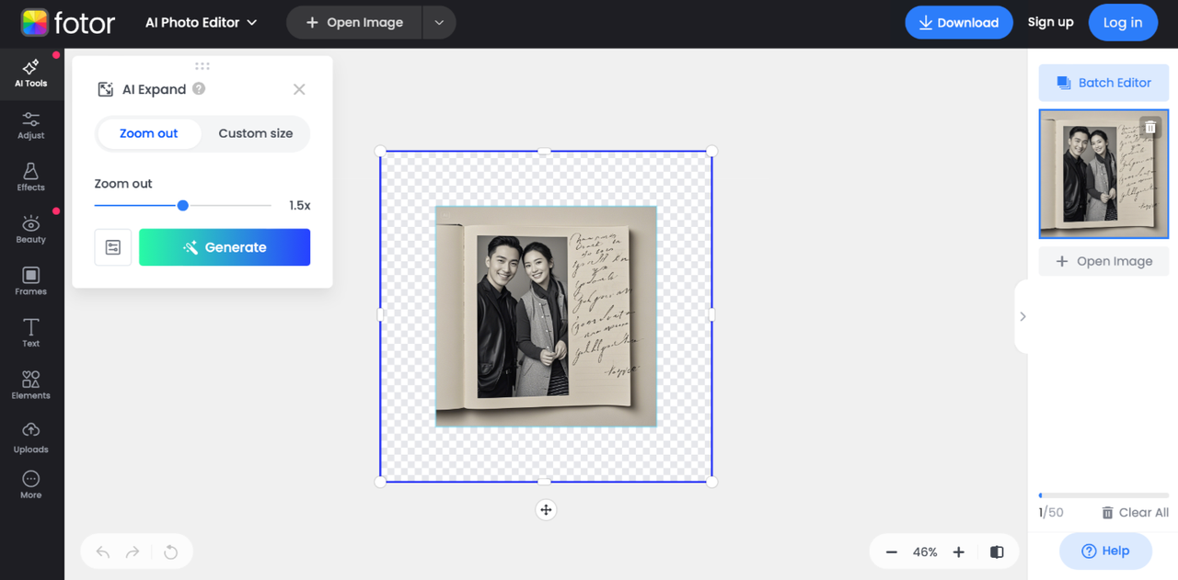The width and height of the screenshot is (1178, 580).
Task: Open the Effects sidebar panel
Action: 31,177
